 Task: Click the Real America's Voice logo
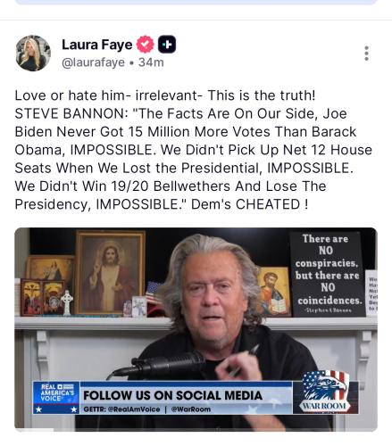[56, 398]
